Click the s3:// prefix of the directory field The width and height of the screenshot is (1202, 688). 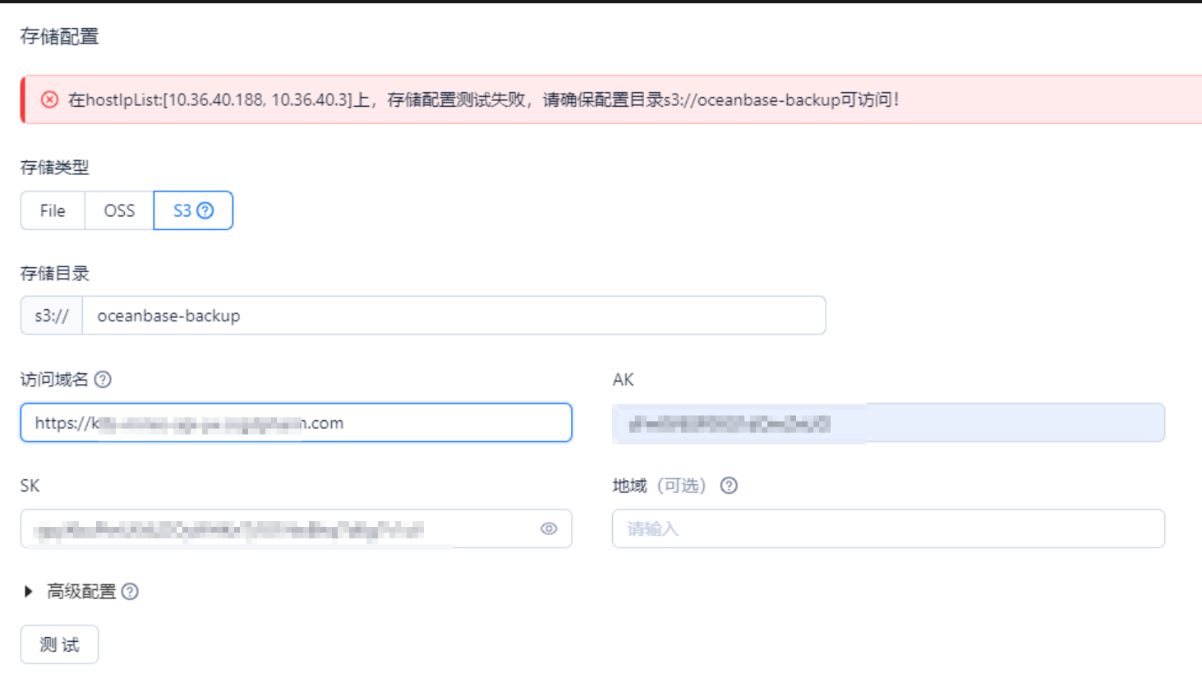click(x=52, y=316)
